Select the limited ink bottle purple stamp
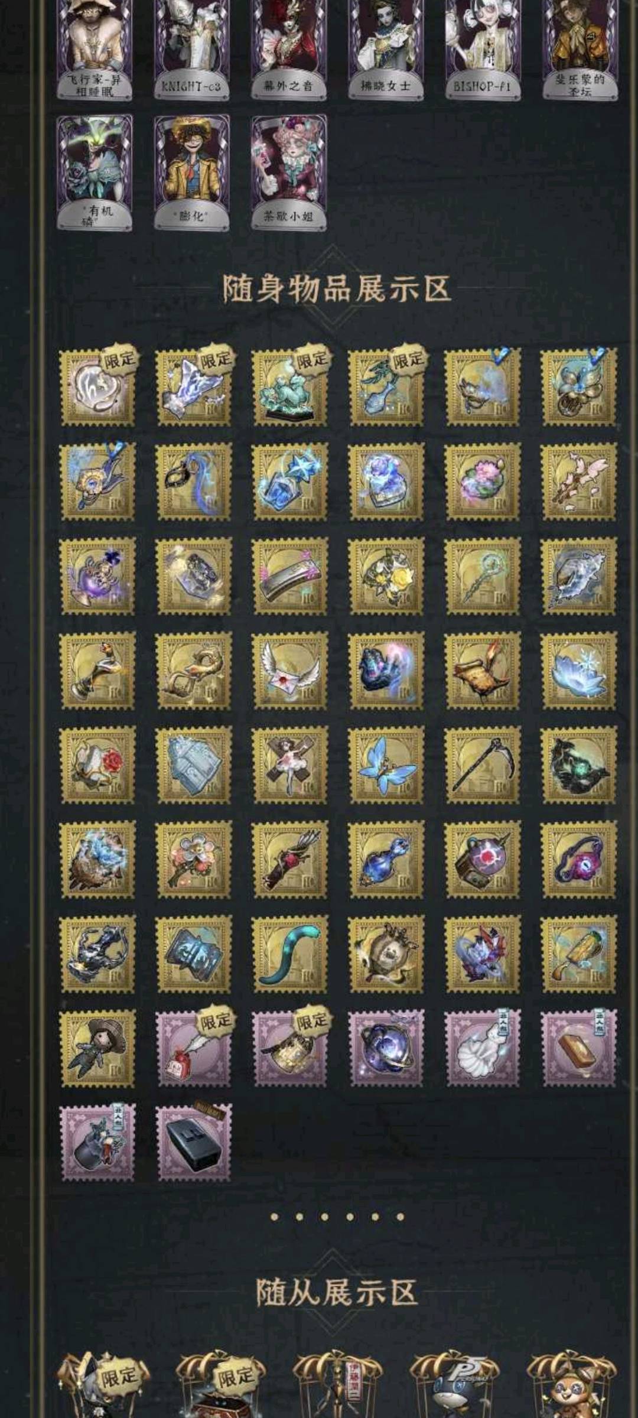Viewport: 638px width, 1418px height. (194, 1049)
